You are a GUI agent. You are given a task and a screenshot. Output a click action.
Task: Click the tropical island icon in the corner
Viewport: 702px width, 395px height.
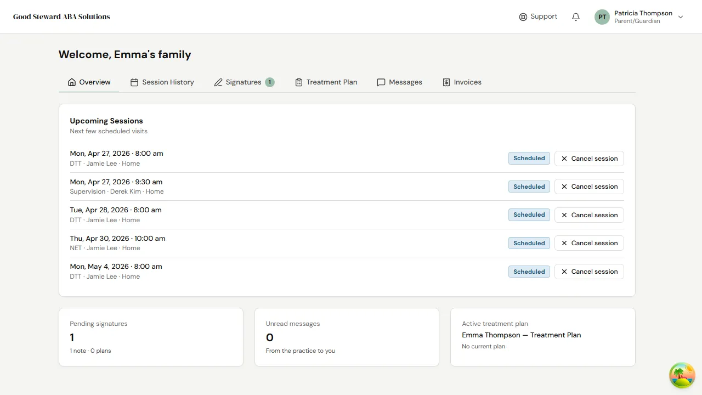[682, 375]
